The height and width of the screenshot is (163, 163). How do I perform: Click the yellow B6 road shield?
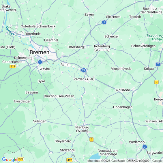pyautogui.click(x=91, y=139)
